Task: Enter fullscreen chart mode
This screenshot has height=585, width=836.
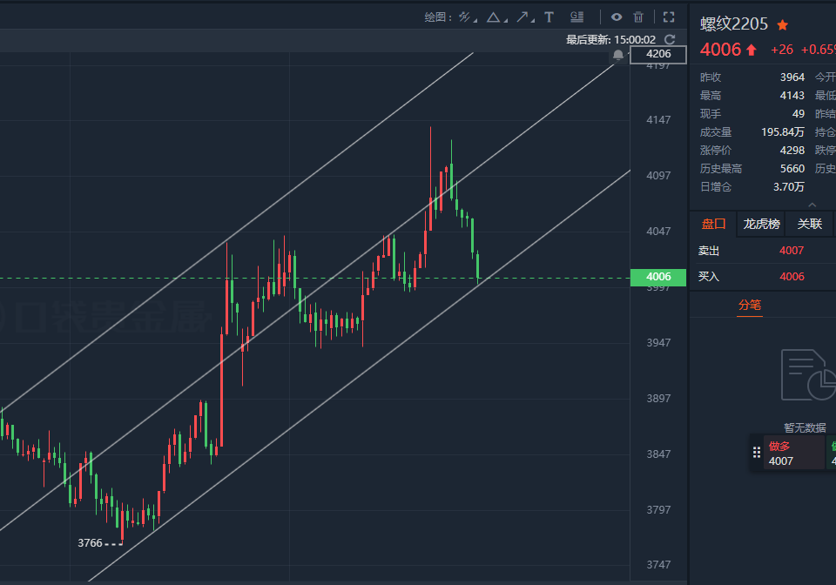Action: pos(669,17)
